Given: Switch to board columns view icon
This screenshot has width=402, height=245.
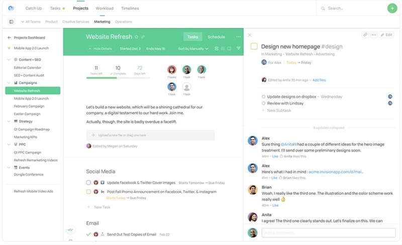Looking at the screenshot, I should 223,48.
